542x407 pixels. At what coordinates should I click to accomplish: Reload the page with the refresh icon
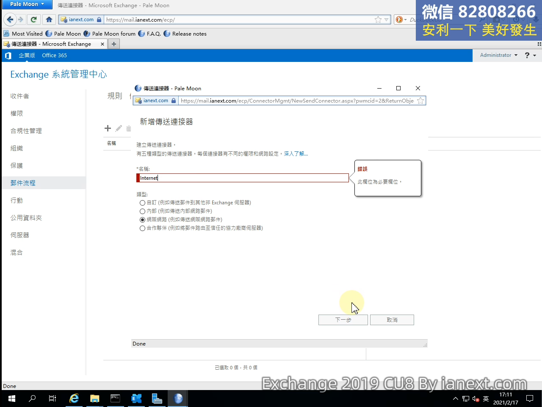34,20
